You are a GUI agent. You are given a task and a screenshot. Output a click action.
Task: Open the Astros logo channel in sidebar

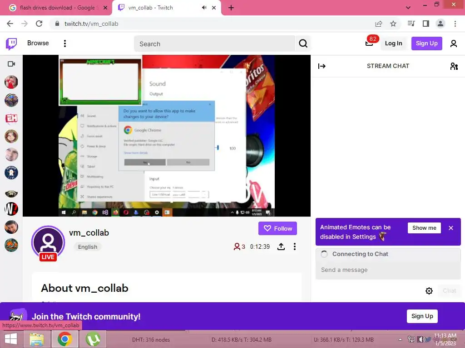(x=11, y=173)
